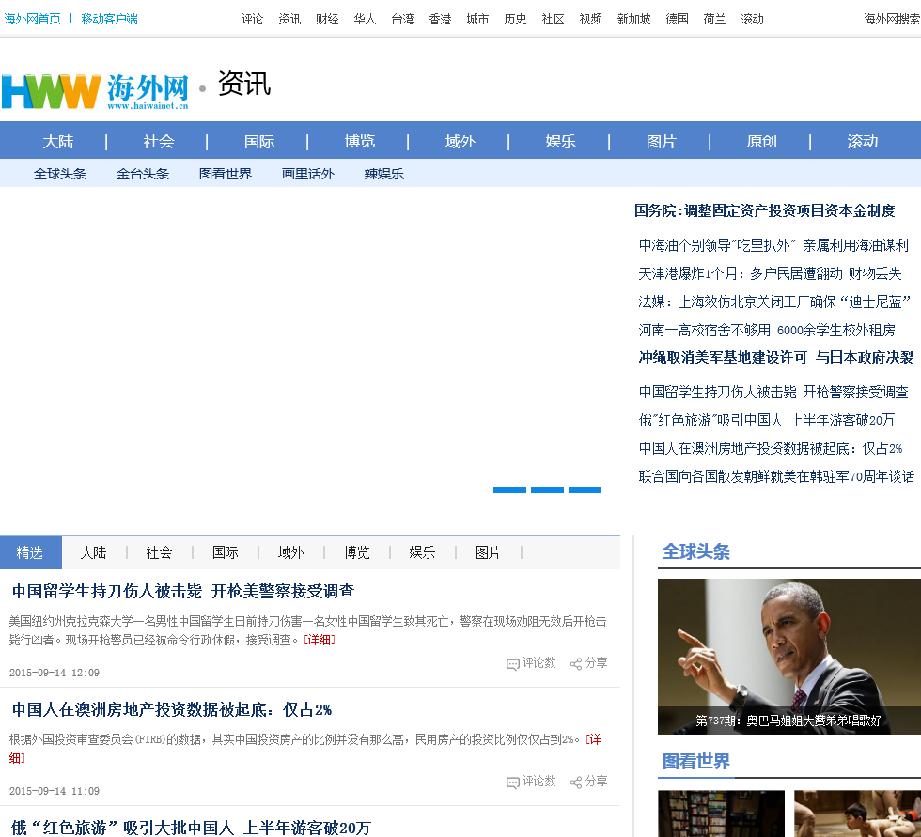Viewport: 921px width, 837px height.
Task: Open 金台头条 sub-navigation link
Action: coord(143,174)
